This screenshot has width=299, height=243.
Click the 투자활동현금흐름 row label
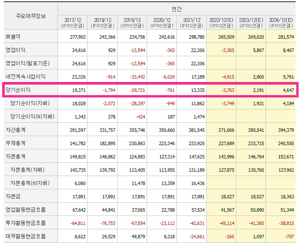coord(26,223)
